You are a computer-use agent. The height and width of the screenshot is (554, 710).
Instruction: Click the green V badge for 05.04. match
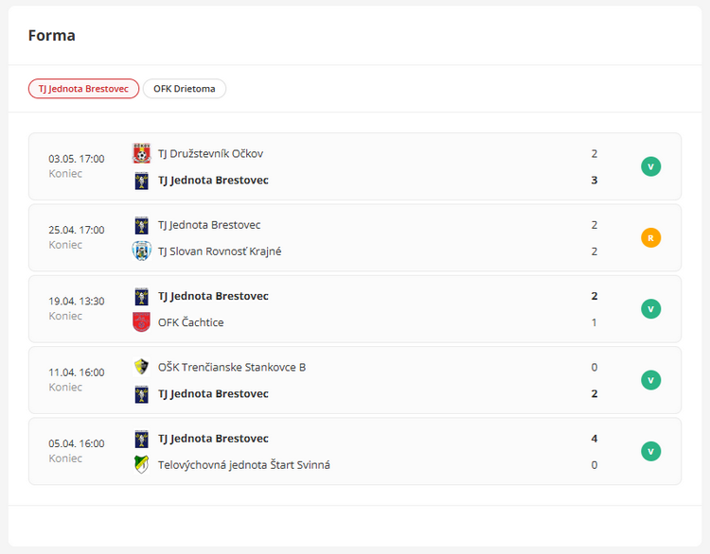point(650,451)
